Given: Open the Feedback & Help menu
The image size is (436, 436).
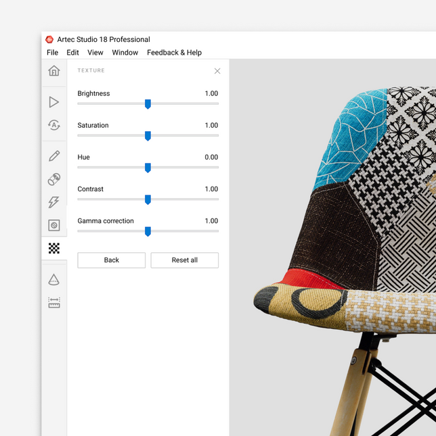Looking at the screenshot, I should [174, 53].
